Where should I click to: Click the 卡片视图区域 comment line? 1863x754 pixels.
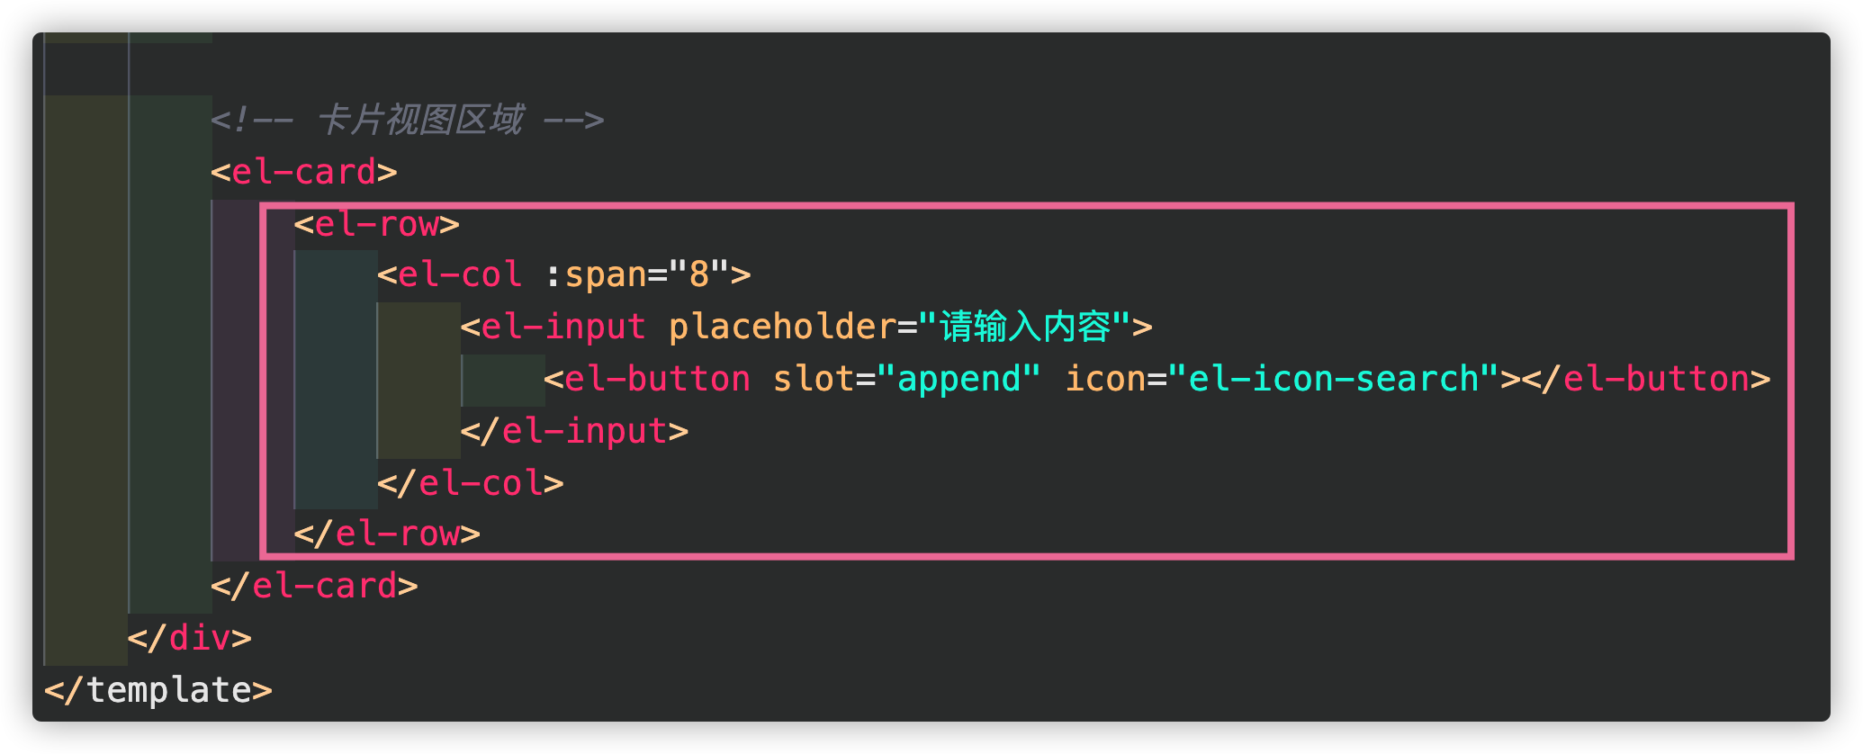pyautogui.click(x=407, y=119)
